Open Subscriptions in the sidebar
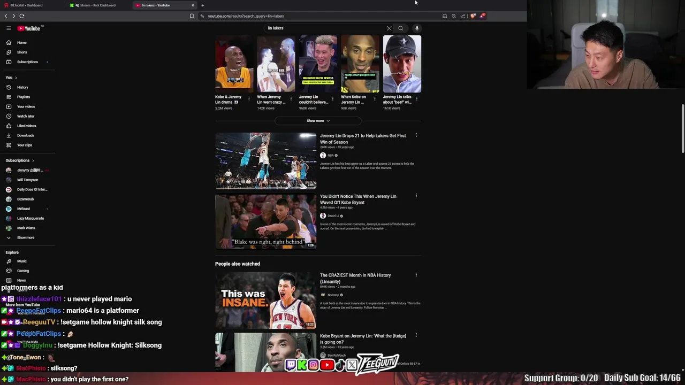The width and height of the screenshot is (685, 385). (x=27, y=62)
